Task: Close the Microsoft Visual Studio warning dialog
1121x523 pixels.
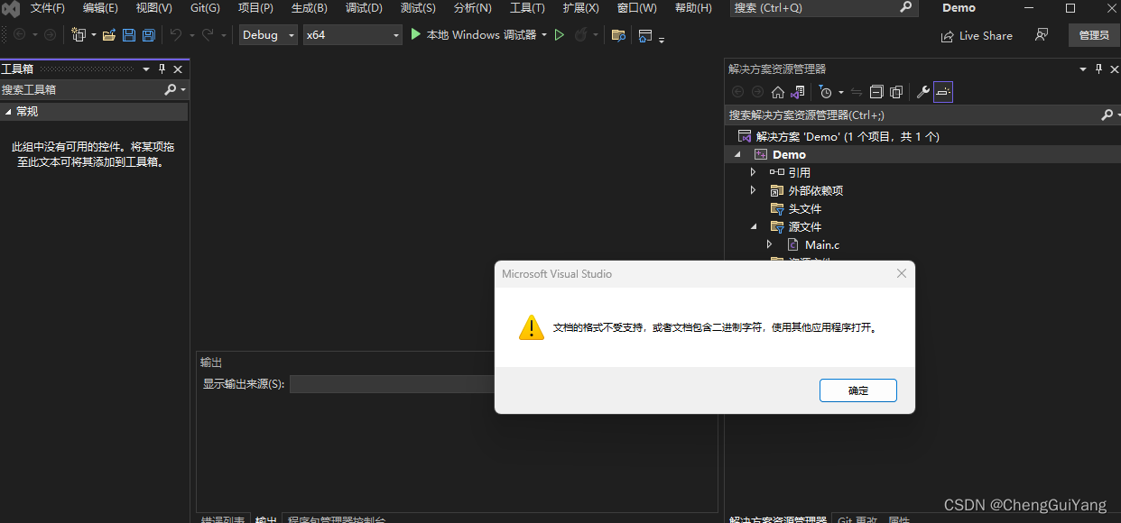Action: [901, 273]
